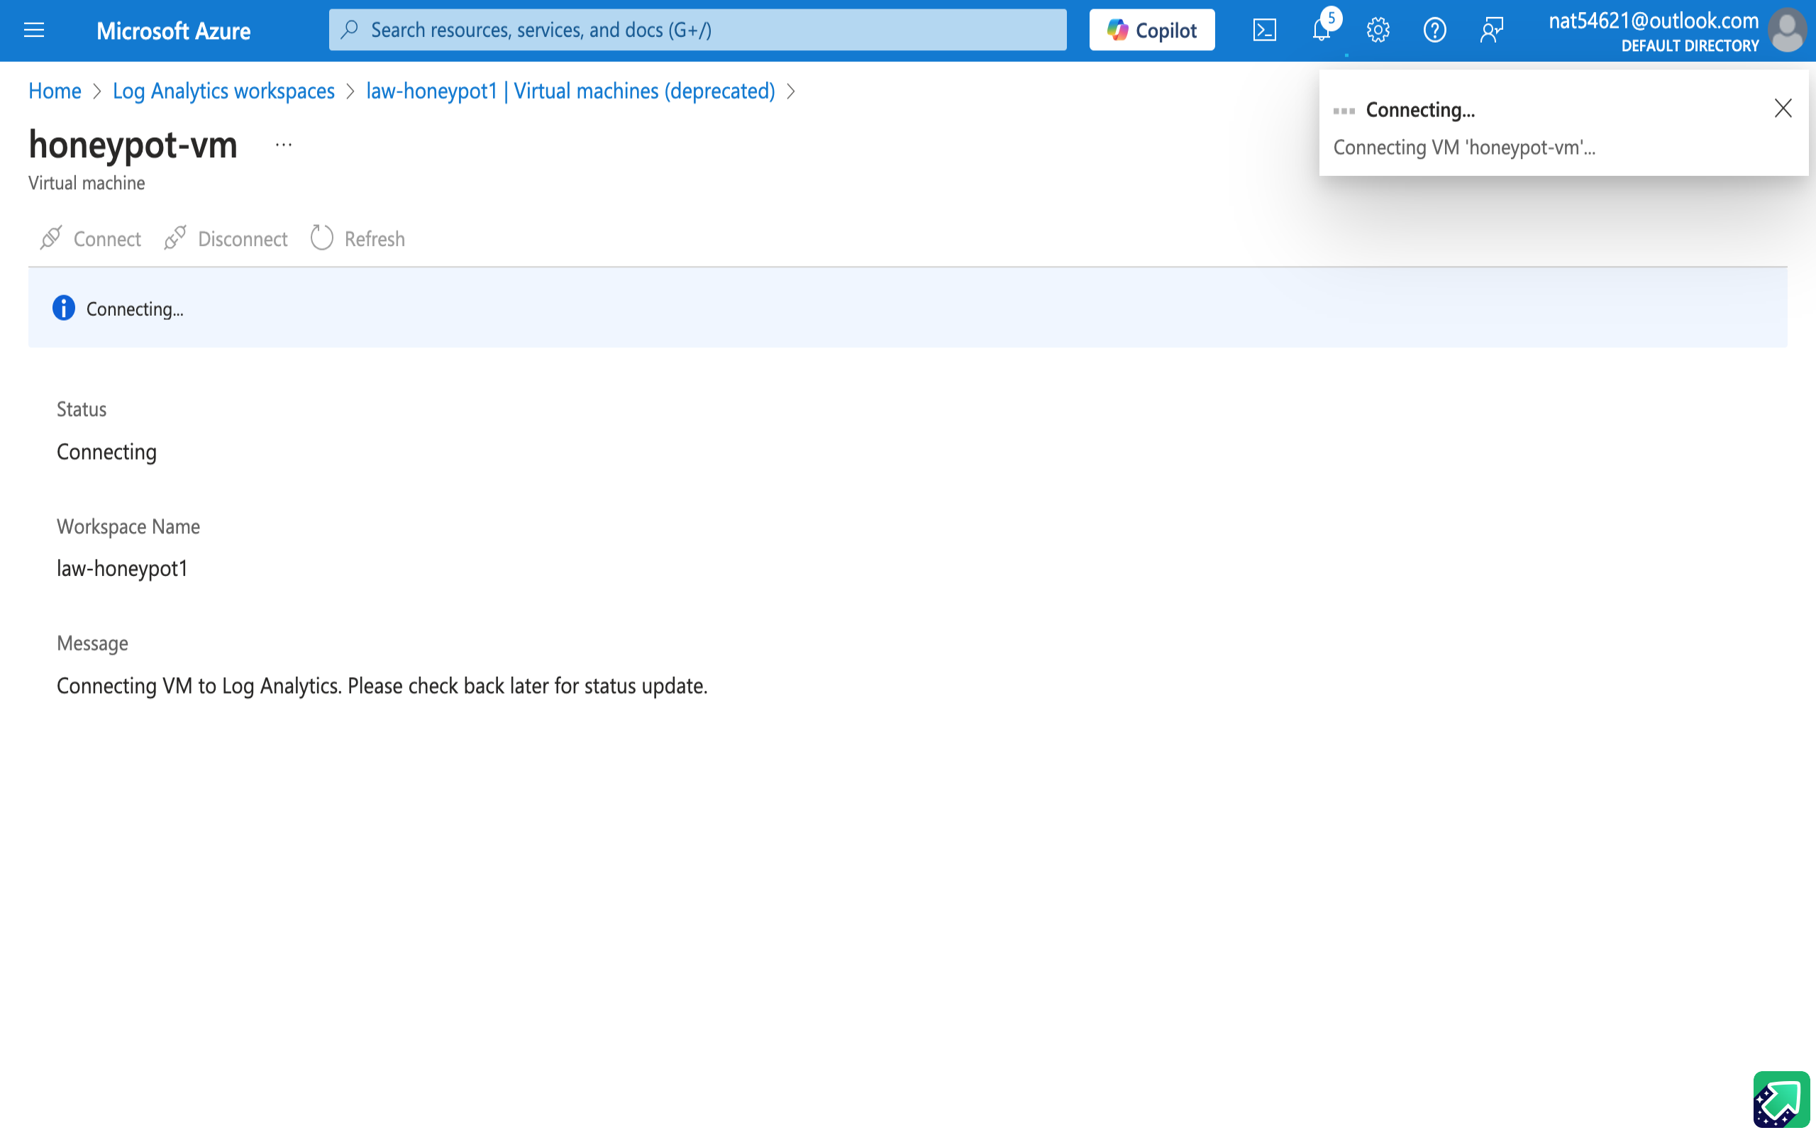Dismiss the Connecting notification toast

(1783, 108)
